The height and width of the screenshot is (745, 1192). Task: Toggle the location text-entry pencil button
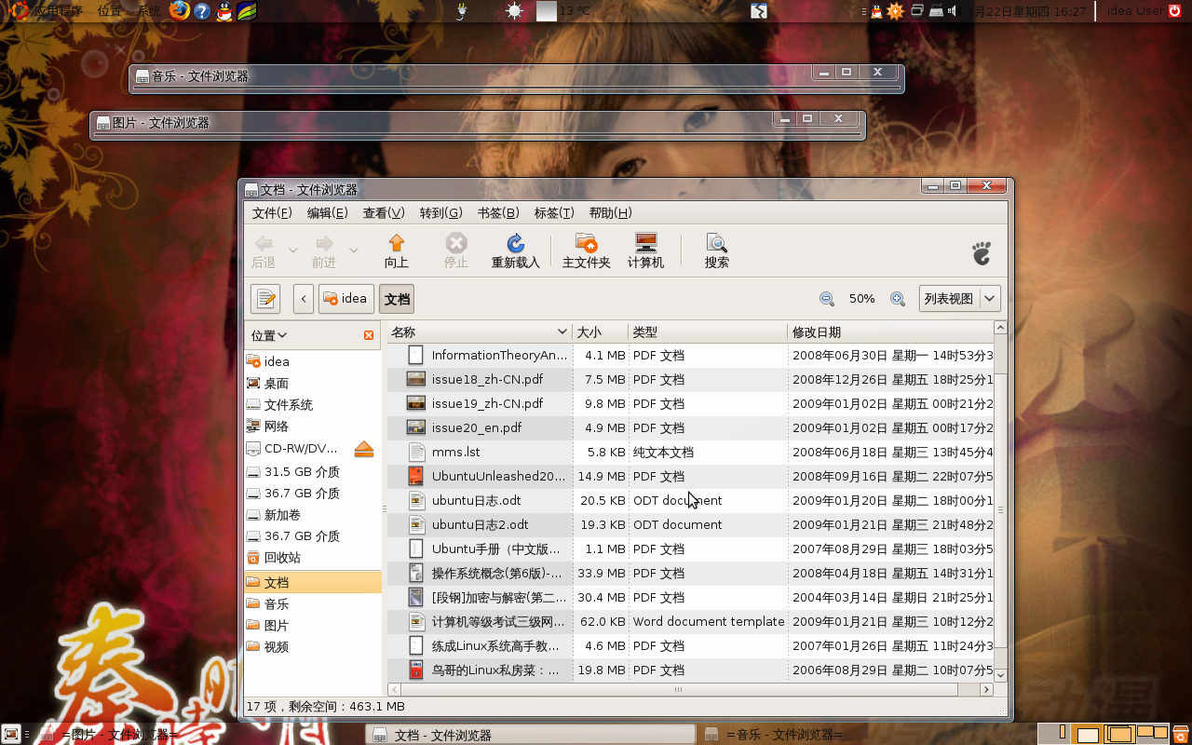(x=265, y=299)
